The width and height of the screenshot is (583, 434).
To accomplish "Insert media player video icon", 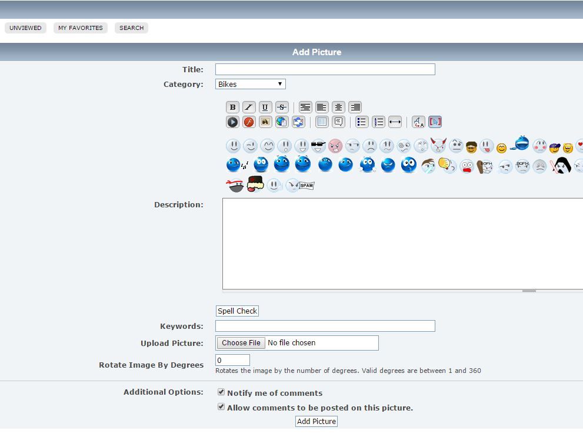I will [232, 122].
